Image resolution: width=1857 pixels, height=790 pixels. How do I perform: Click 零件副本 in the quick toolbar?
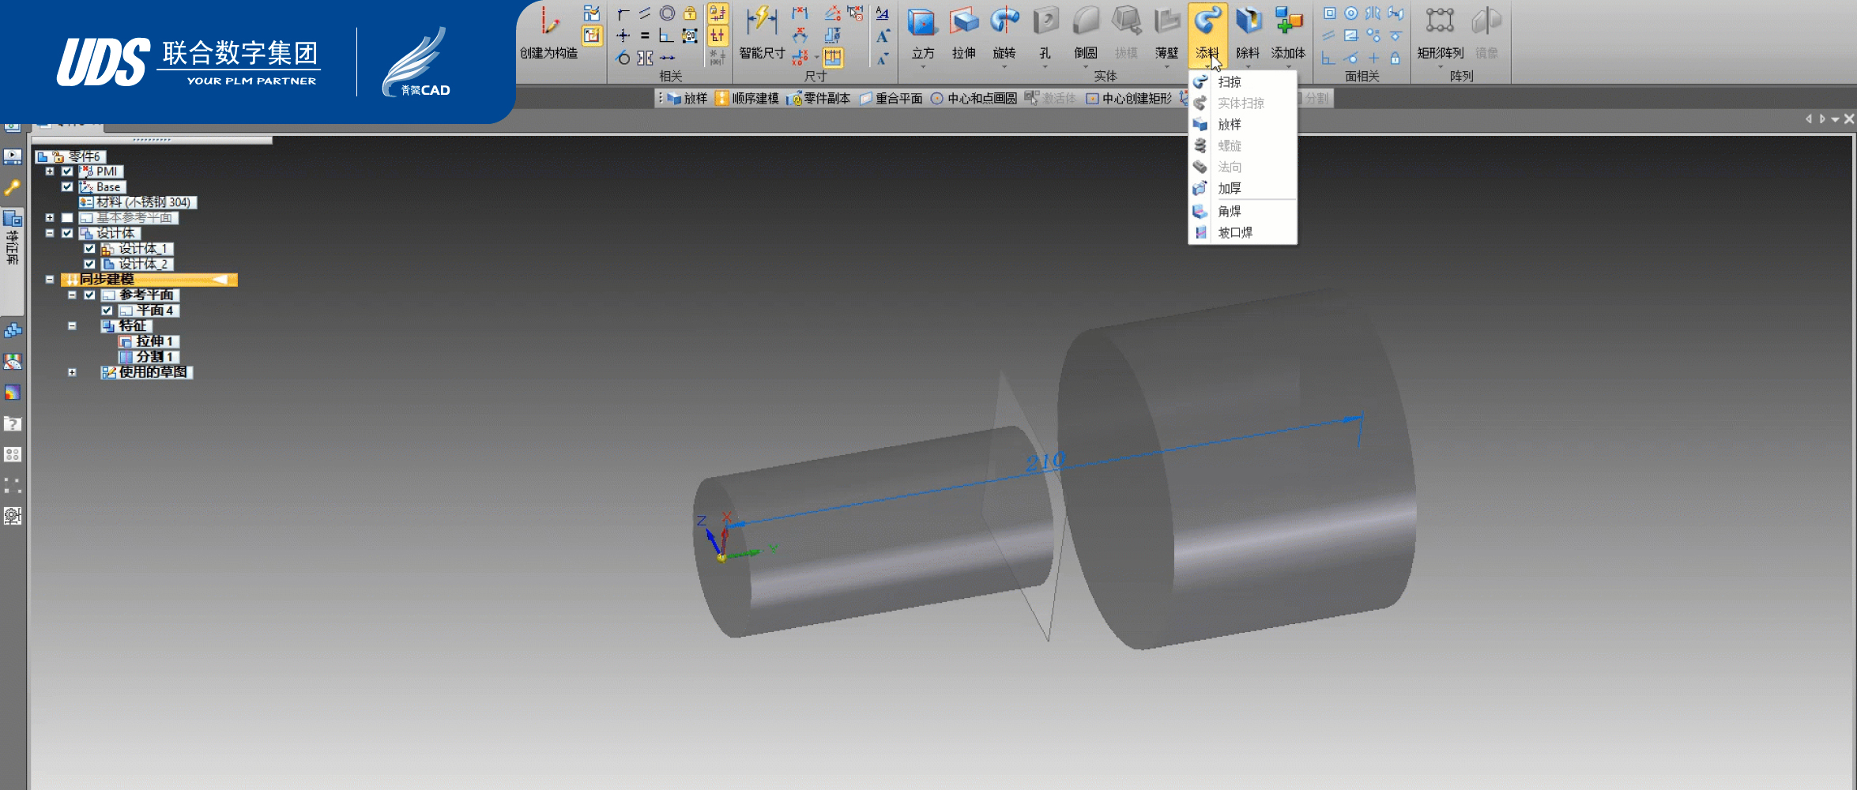[819, 98]
